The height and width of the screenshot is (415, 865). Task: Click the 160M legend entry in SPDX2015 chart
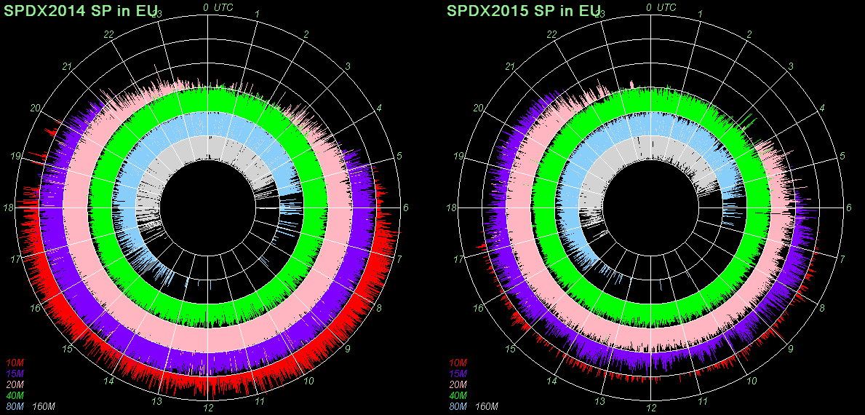tap(487, 406)
